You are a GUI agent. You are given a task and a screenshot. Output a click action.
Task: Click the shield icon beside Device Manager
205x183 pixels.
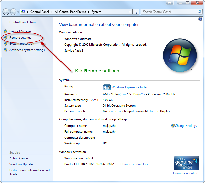pyautogui.click(x=5, y=31)
